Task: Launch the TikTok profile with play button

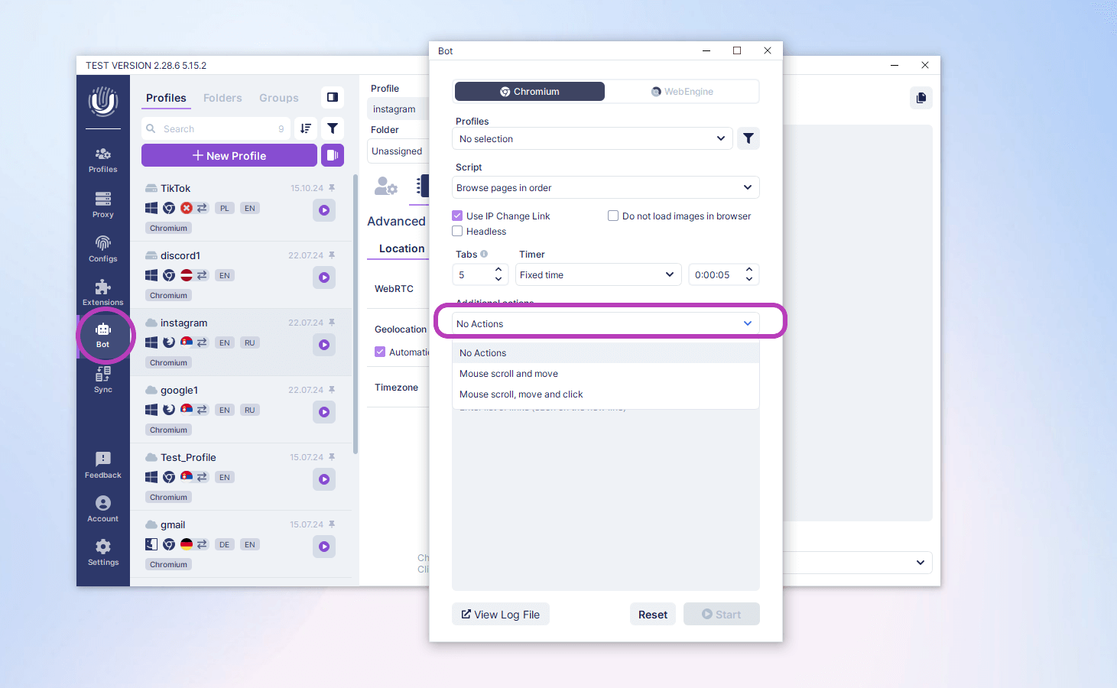Action: (x=324, y=210)
